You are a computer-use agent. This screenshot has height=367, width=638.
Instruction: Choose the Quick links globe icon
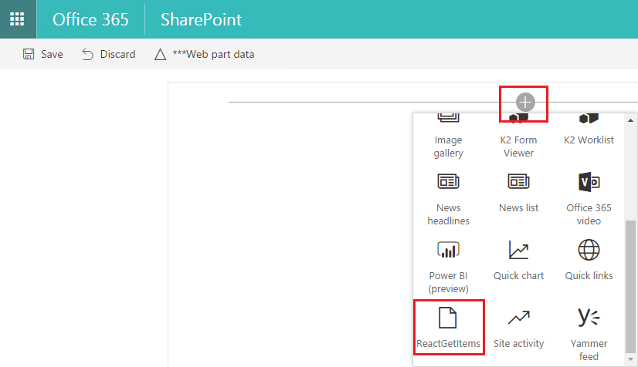coord(589,250)
